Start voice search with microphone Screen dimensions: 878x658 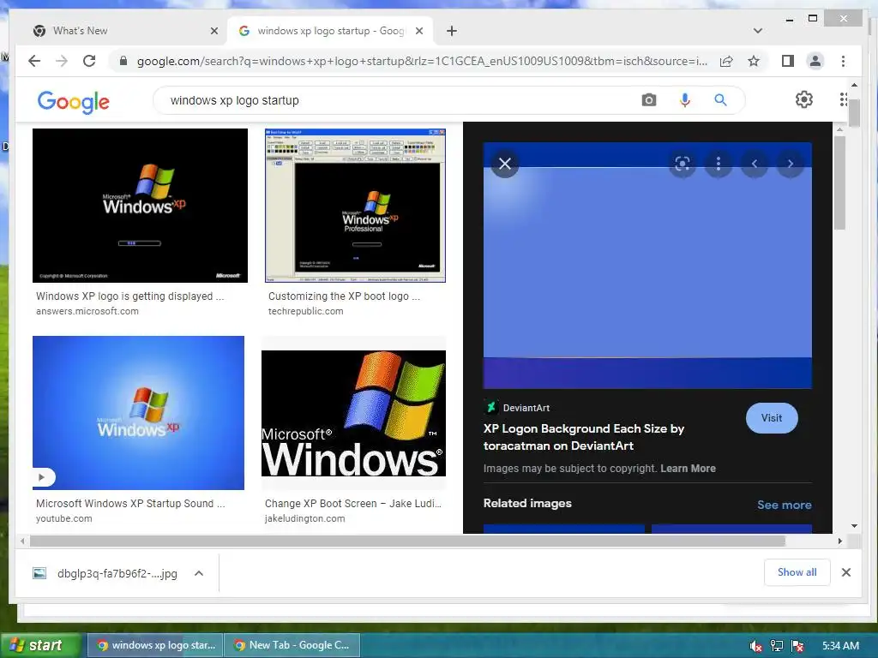[x=685, y=100]
